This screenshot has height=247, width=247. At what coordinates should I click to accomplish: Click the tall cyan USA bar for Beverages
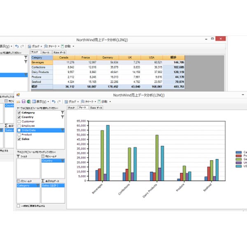(108, 153)
